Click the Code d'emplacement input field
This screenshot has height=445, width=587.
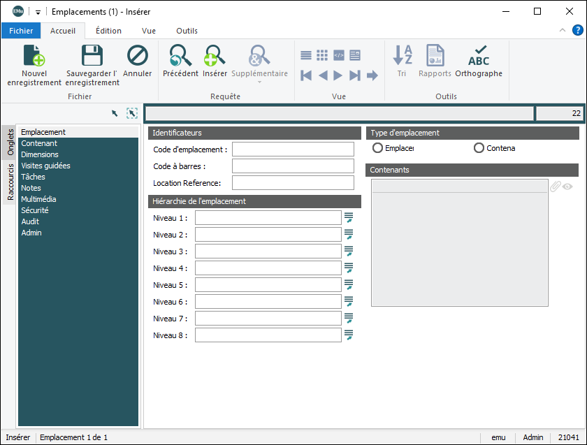[293, 149]
